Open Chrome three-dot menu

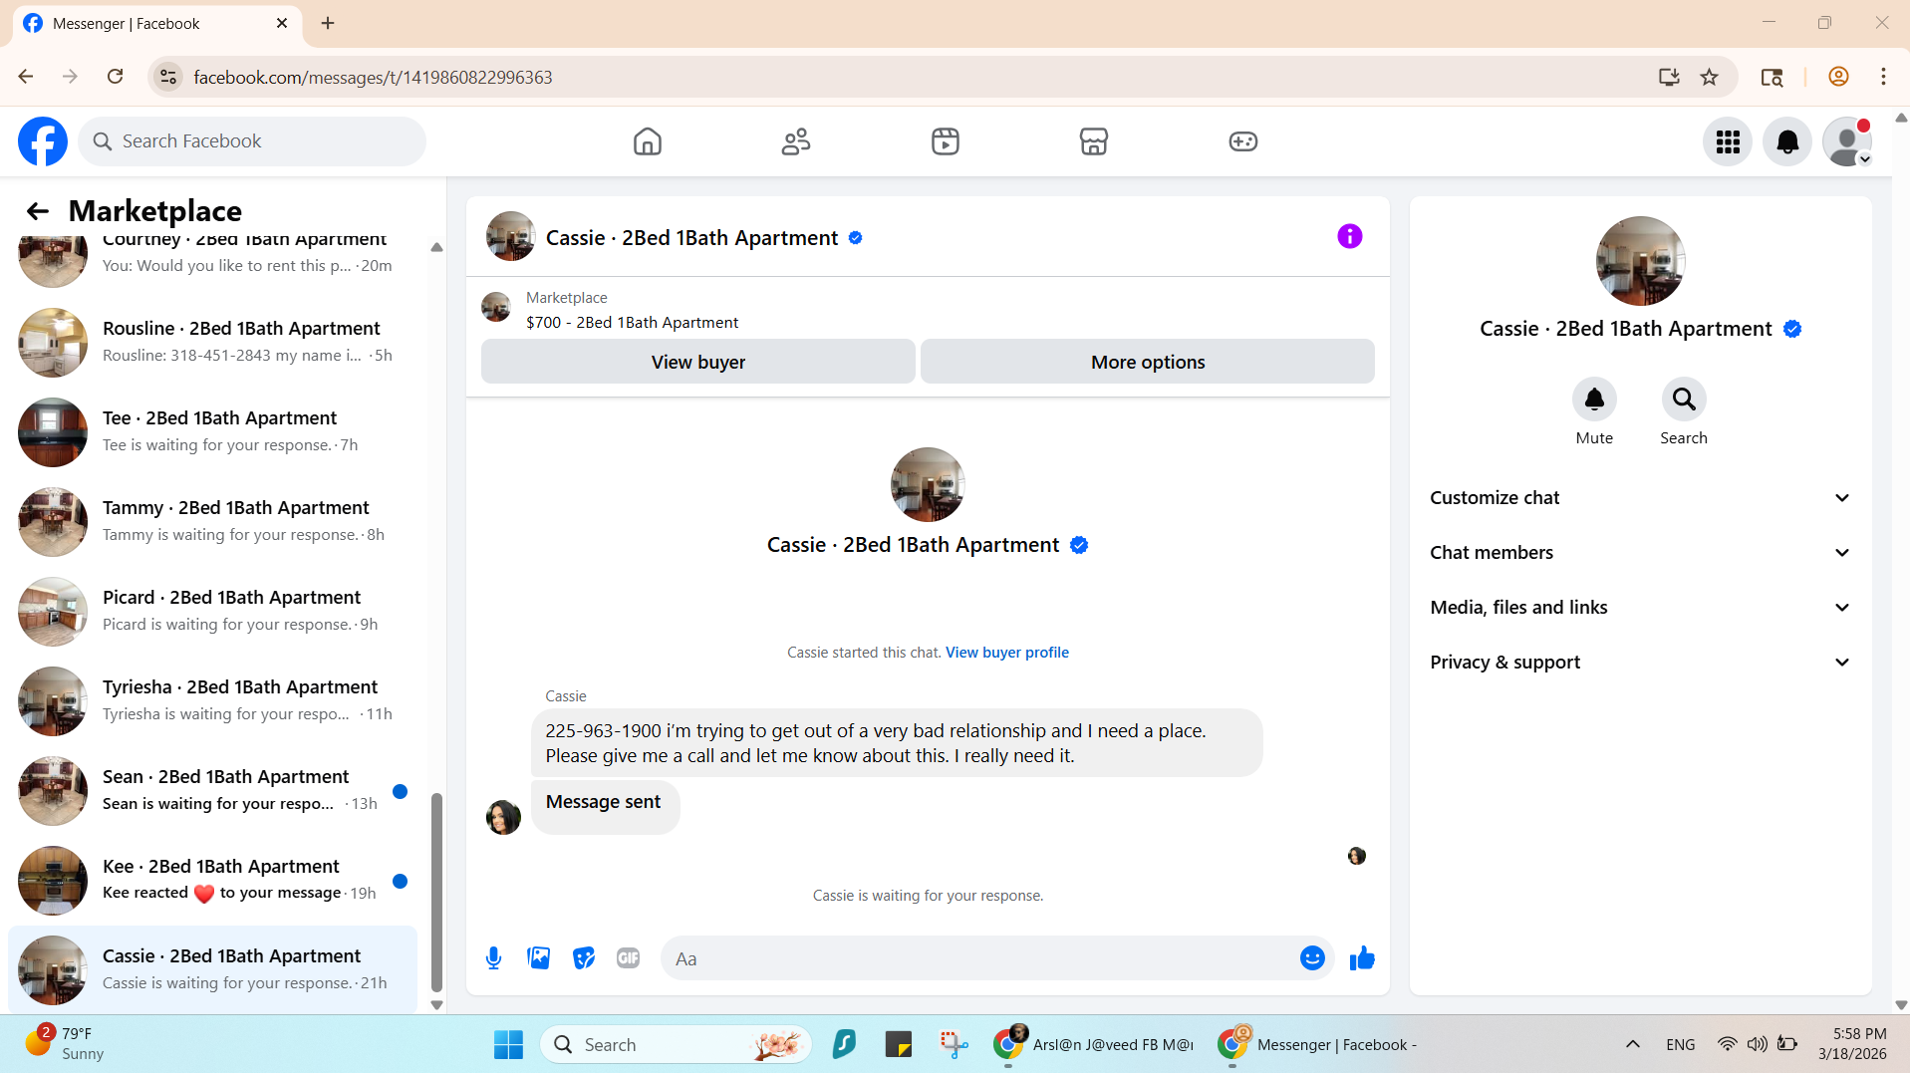point(1883,77)
